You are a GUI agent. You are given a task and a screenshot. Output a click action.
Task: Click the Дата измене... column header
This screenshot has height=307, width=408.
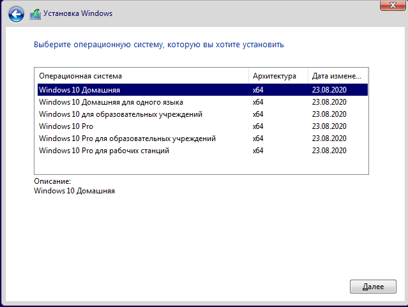[x=338, y=76]
